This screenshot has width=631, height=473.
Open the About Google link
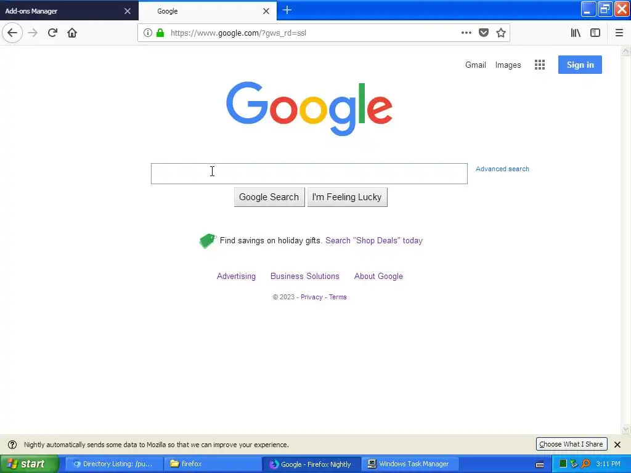pyautogui.click(x=378, y=277)
